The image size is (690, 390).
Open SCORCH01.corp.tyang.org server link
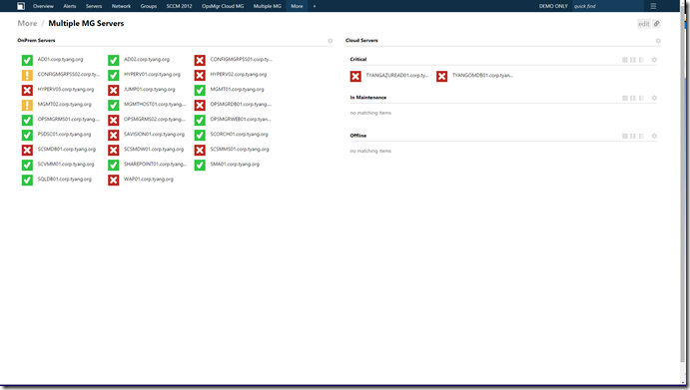tap(239, 134)
